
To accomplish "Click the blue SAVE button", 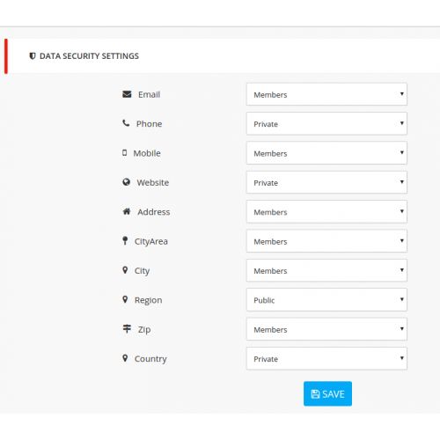I will click(327, 393).
